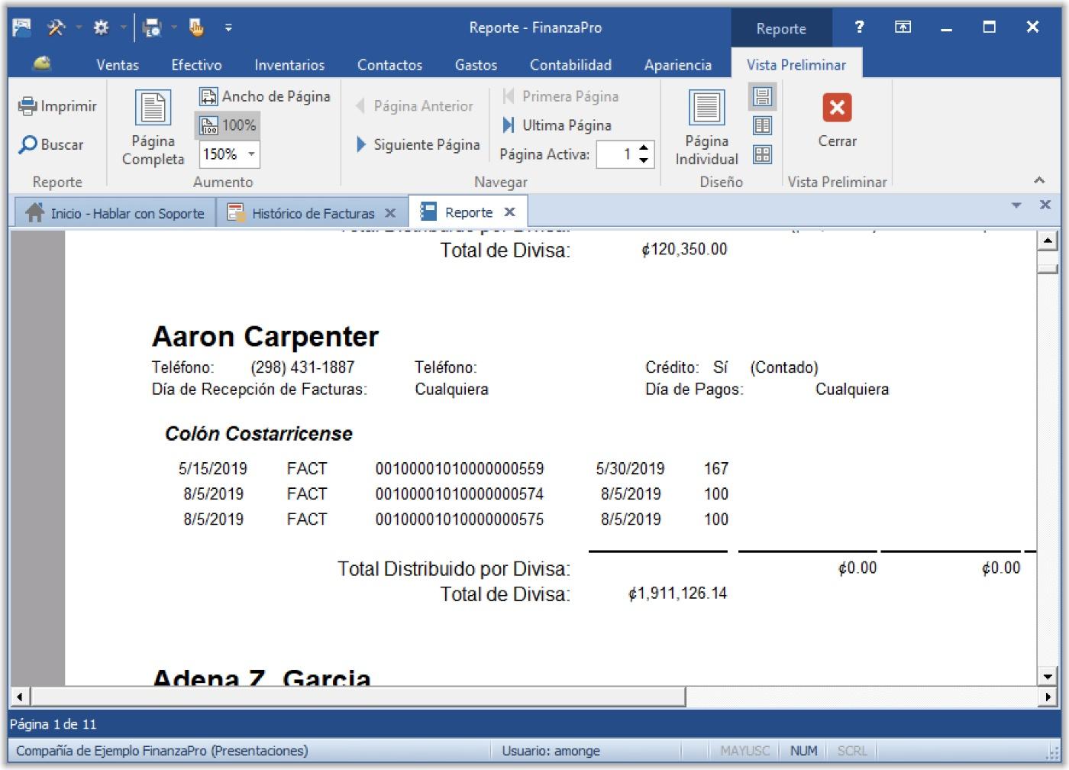The width and height of the screenshot is (1069, 770).
Task: Switch to the Contactos tab
Action: coord(389,65)
